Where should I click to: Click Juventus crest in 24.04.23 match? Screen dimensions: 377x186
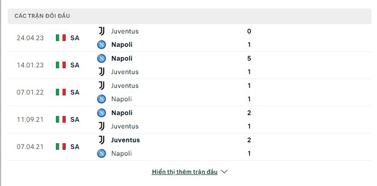pyautogui.click(x=102, y=31)
